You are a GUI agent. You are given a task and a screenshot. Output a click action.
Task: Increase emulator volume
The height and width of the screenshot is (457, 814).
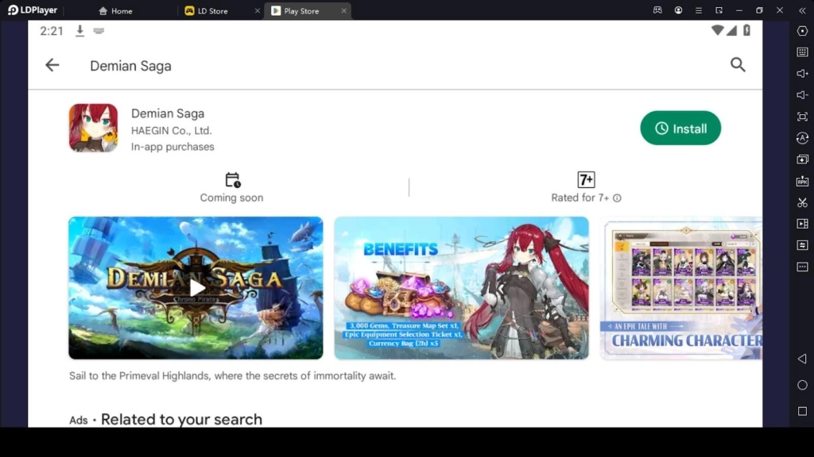click(x=801, y=72)
